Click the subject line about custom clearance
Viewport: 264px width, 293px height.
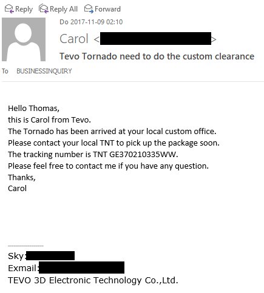(x=157, y=56)
